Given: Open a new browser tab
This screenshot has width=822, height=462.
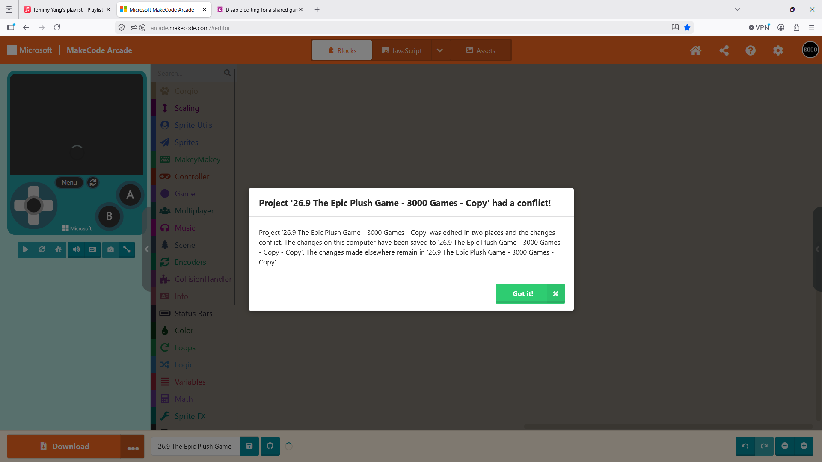Looking at the screenshot, I should click(x=317, y=9).
